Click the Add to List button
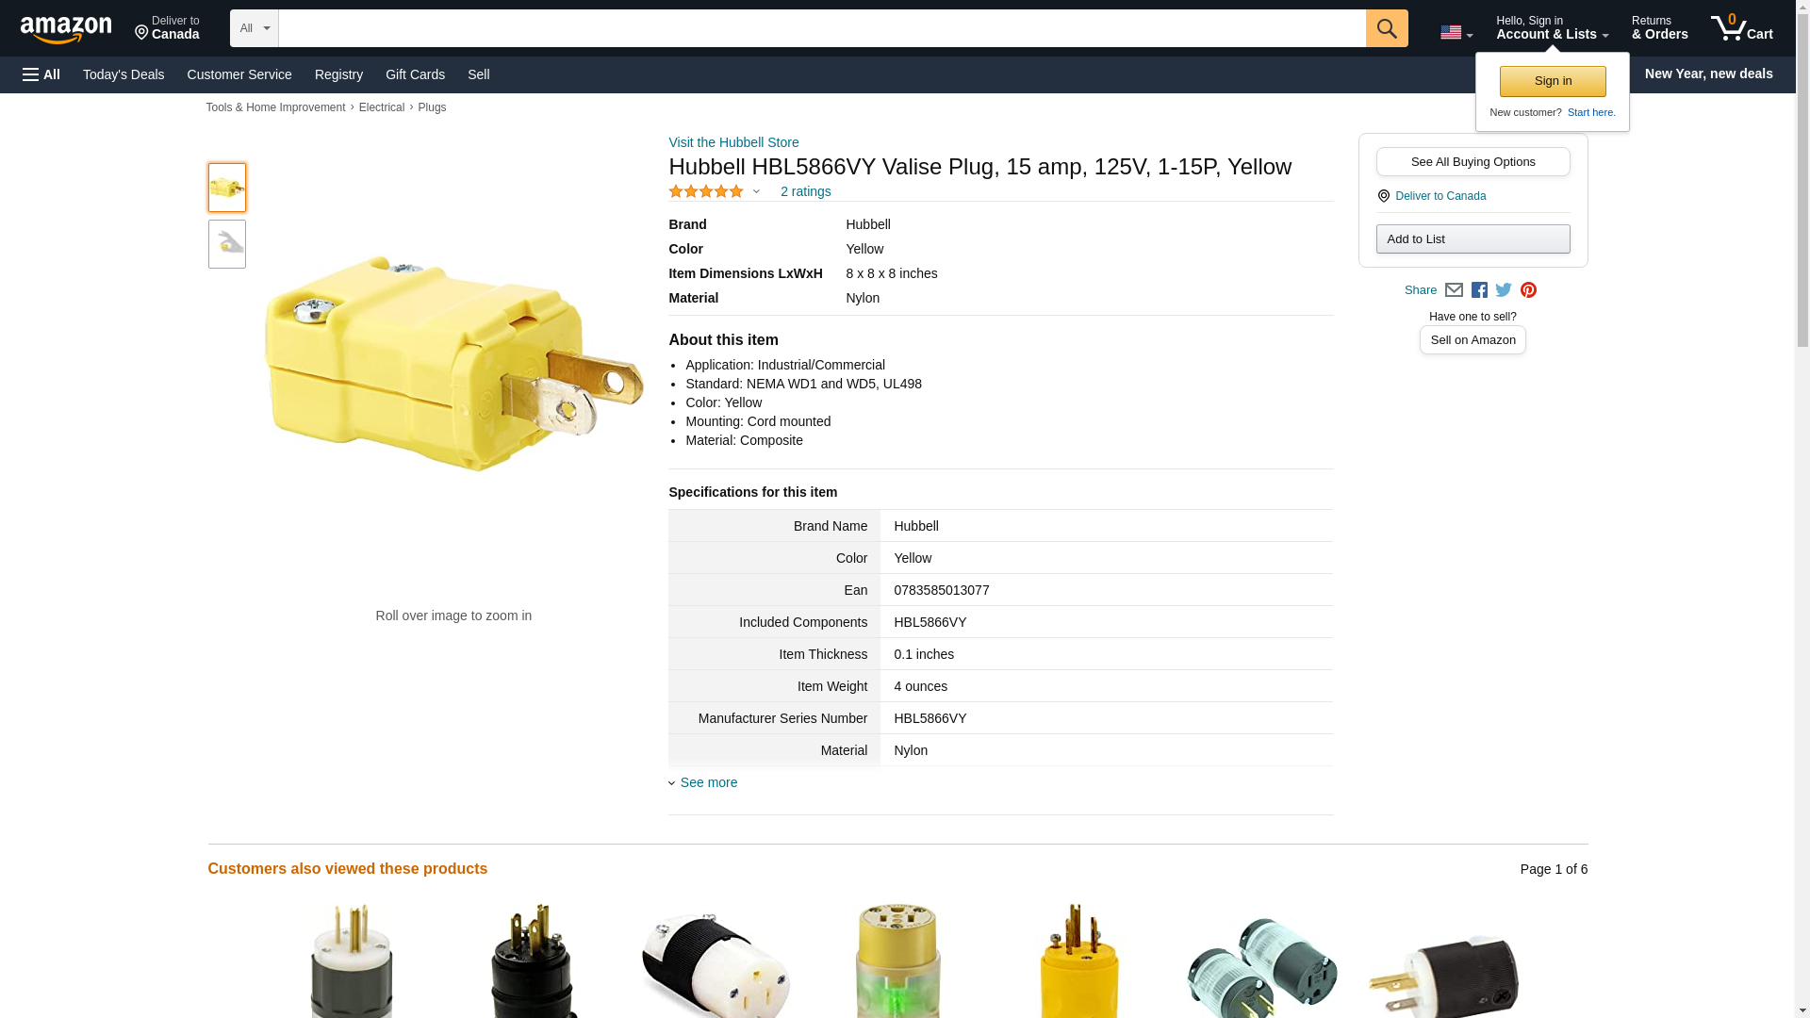1810x1018 pixels. pyautogui.click(x=1473, y=238)
